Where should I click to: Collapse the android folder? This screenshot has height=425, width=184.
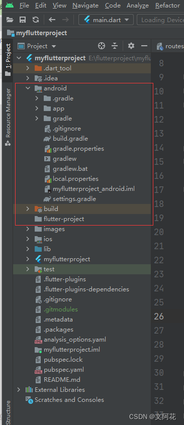point(28,88)
